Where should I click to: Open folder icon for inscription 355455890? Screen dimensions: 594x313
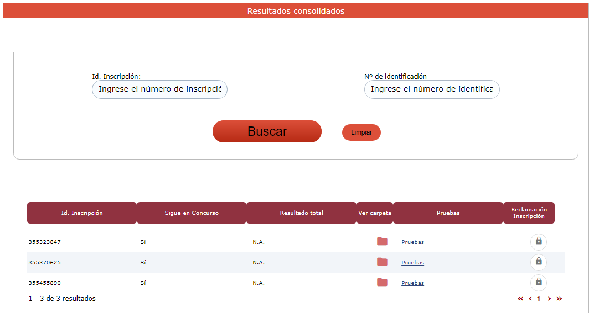coord(382,282)
